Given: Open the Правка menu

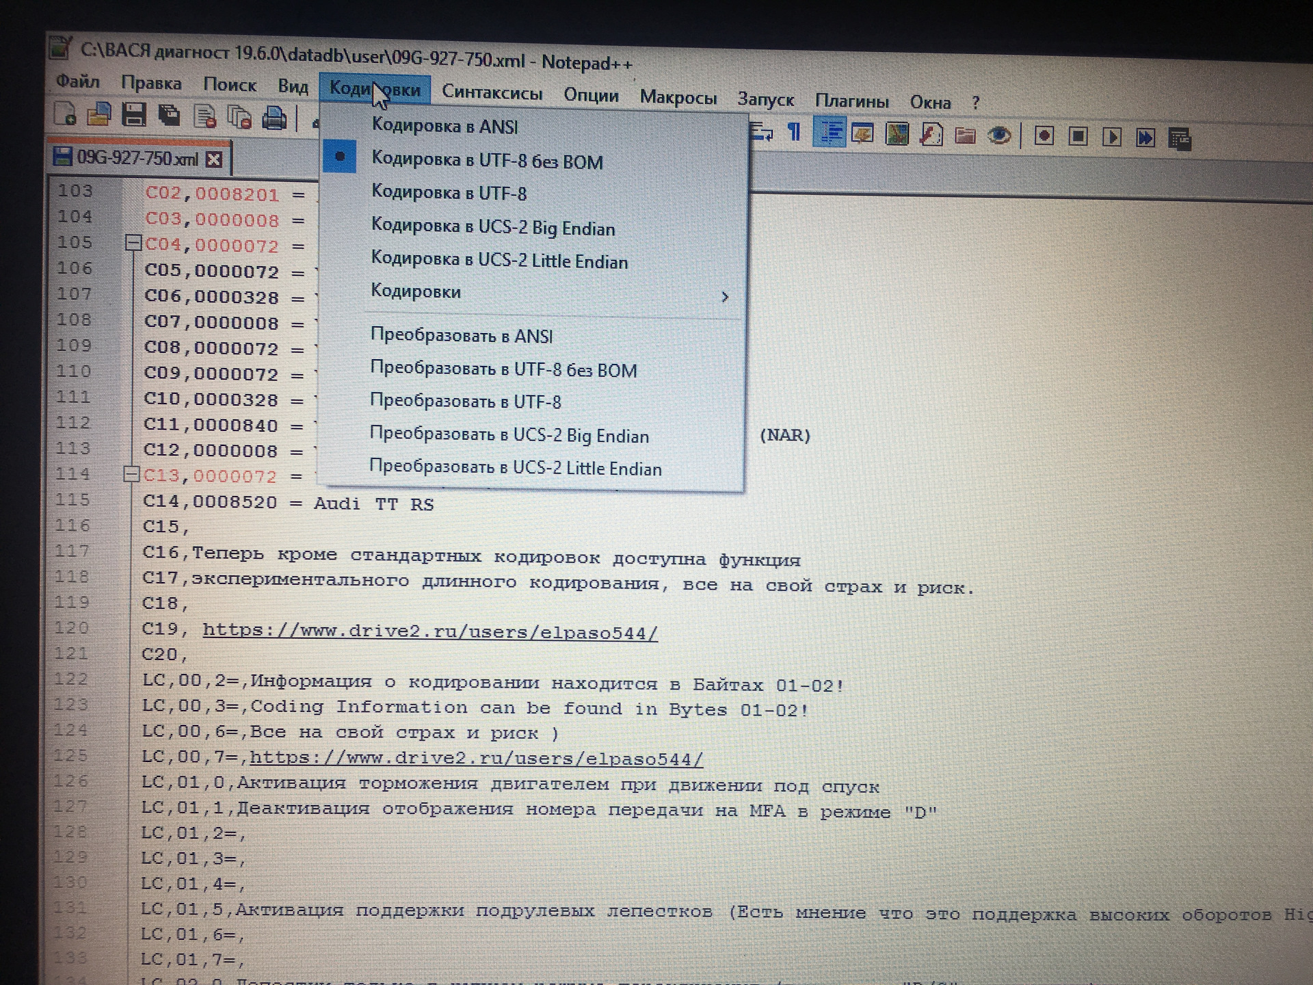Looking at the screenshot, I should click(x=151, y=83).
